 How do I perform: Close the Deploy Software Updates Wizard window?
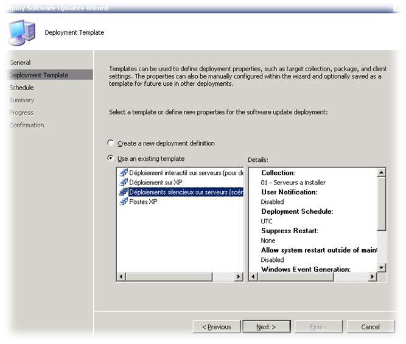click(x=396, y=7)
